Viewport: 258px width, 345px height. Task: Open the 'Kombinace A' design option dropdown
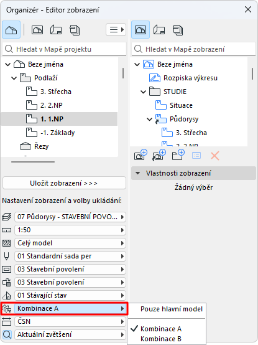(x=70, y=308)
